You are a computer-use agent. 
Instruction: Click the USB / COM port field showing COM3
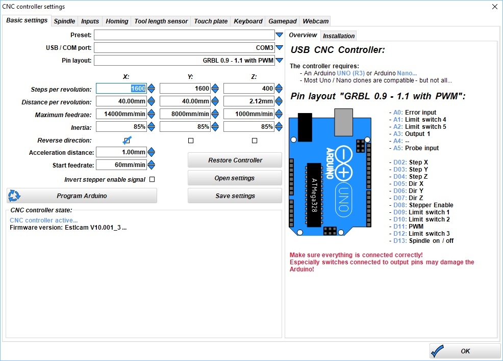click(x=185, y=47)
